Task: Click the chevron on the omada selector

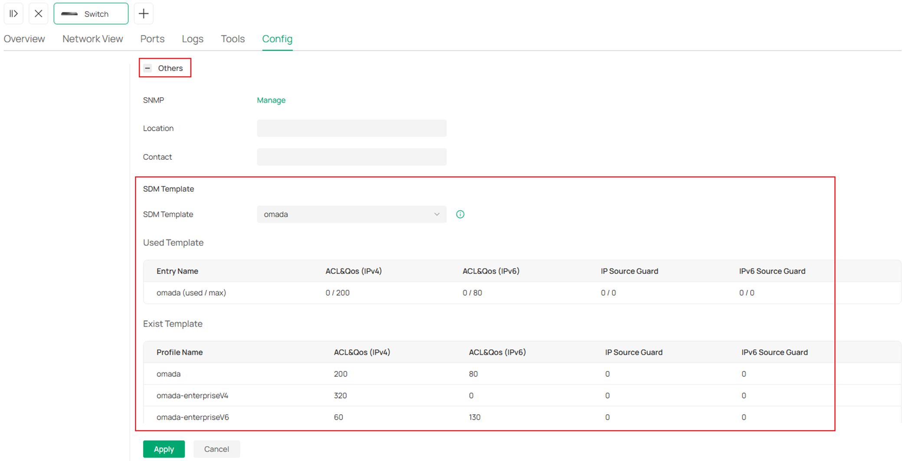Action: tap(437, 214)
